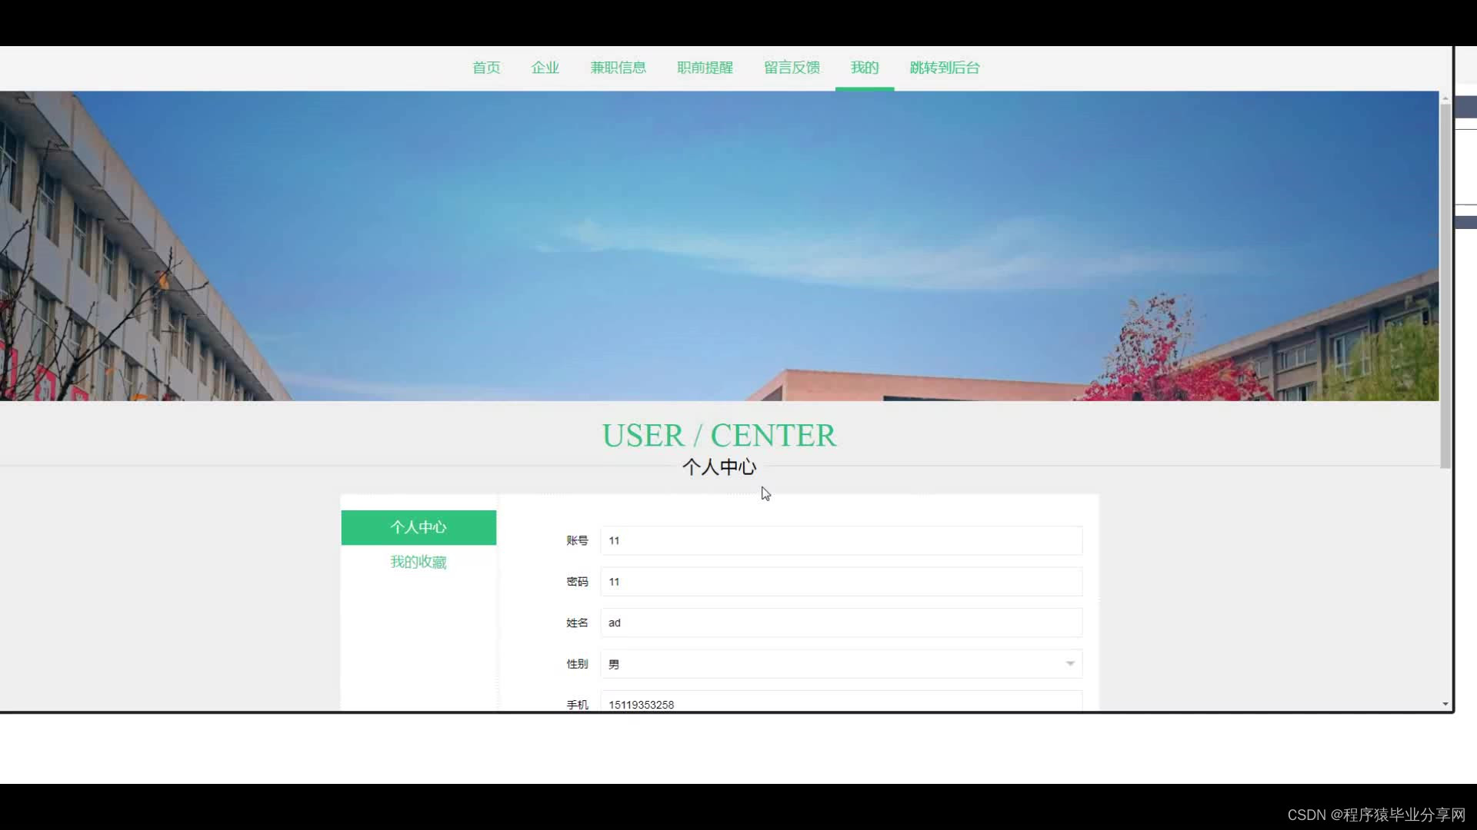Open the 留言反馈 page
1477x830 pixels.
pyautogui.click(x=792, y=68)
